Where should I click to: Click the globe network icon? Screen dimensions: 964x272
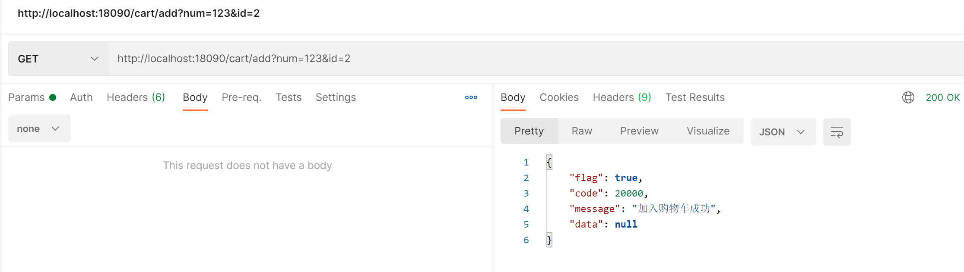tap(908, 97)
